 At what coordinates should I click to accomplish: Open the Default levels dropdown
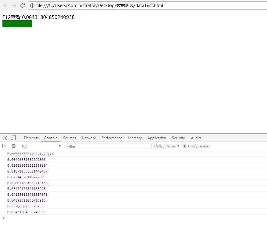point(167,146)
